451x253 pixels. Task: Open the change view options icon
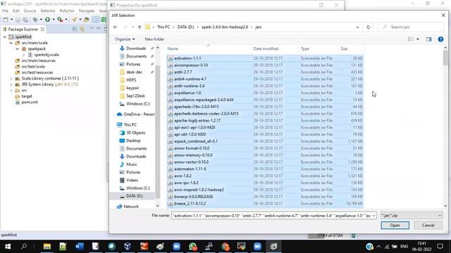click(x=410, y=39)
